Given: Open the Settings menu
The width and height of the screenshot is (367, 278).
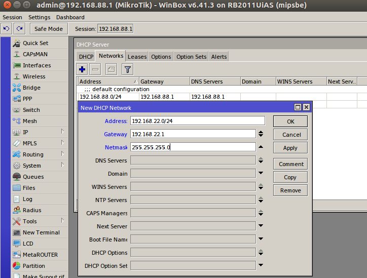Looking at the screenshot, I should pyautogui.click(x=39, y=17).
